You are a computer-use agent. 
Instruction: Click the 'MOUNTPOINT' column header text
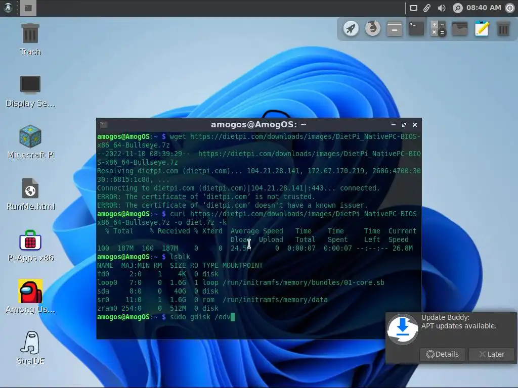(242, 266)
